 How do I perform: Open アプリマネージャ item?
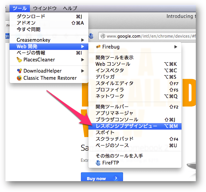click(135, 113)
